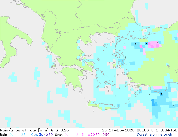Image resolution: width=178 pixels, height=137 pixels.
Task: Click the "Rain/Snowfall rate [mm]" title text
Action: click(x=24, y=130)
